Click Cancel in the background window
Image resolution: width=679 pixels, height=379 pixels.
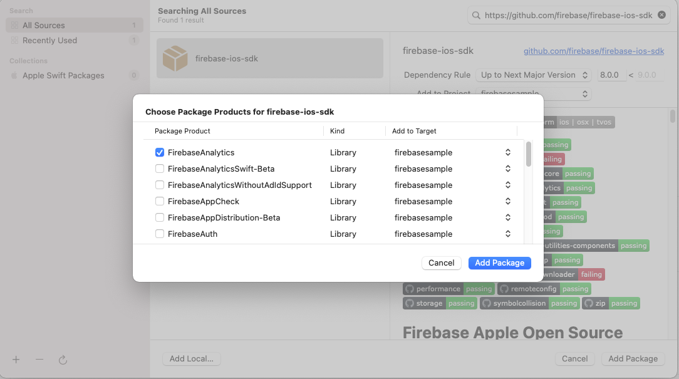pos(574,359)
